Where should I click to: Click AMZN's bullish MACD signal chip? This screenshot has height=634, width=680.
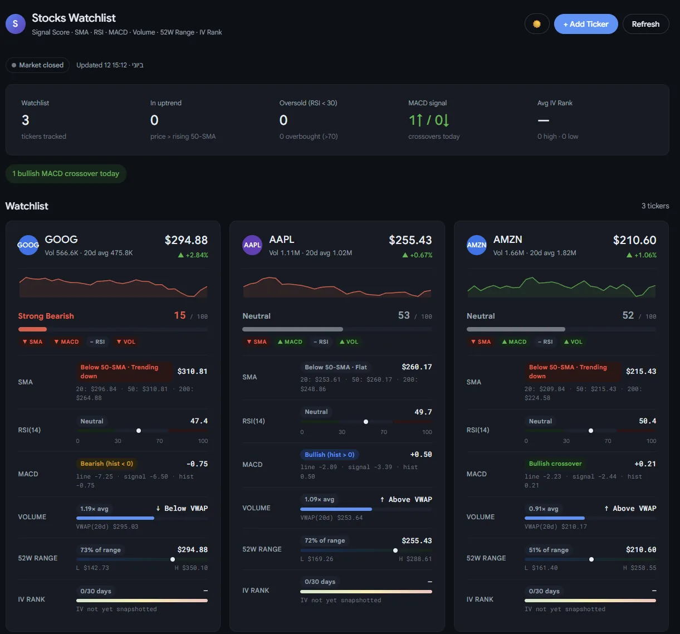(515, 342)
